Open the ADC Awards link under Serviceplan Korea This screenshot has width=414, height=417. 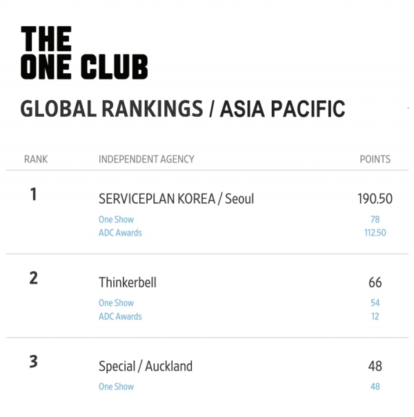(120, 233)
